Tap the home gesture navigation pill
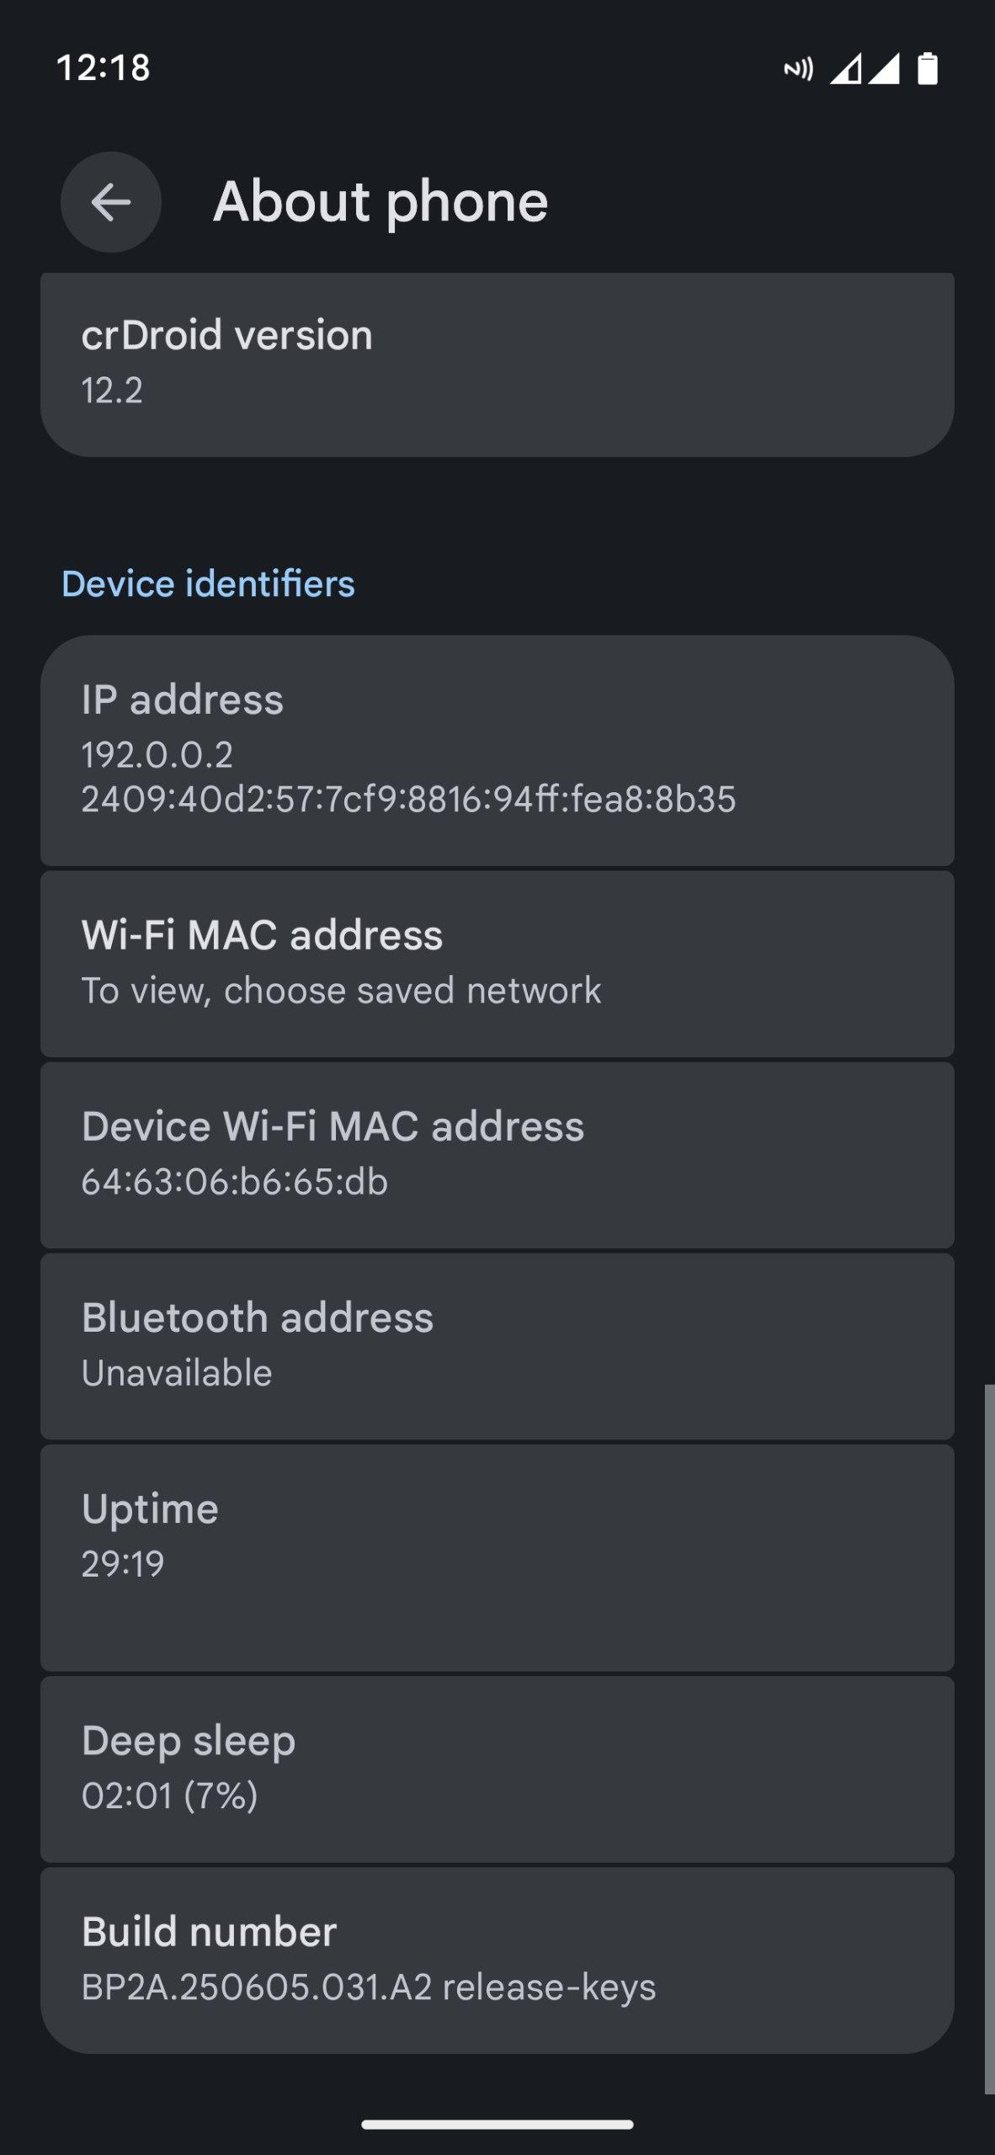 (497, 2125)
